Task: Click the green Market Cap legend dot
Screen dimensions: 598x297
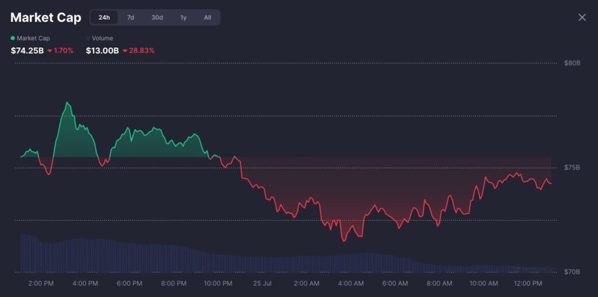Action: point(13,38)
